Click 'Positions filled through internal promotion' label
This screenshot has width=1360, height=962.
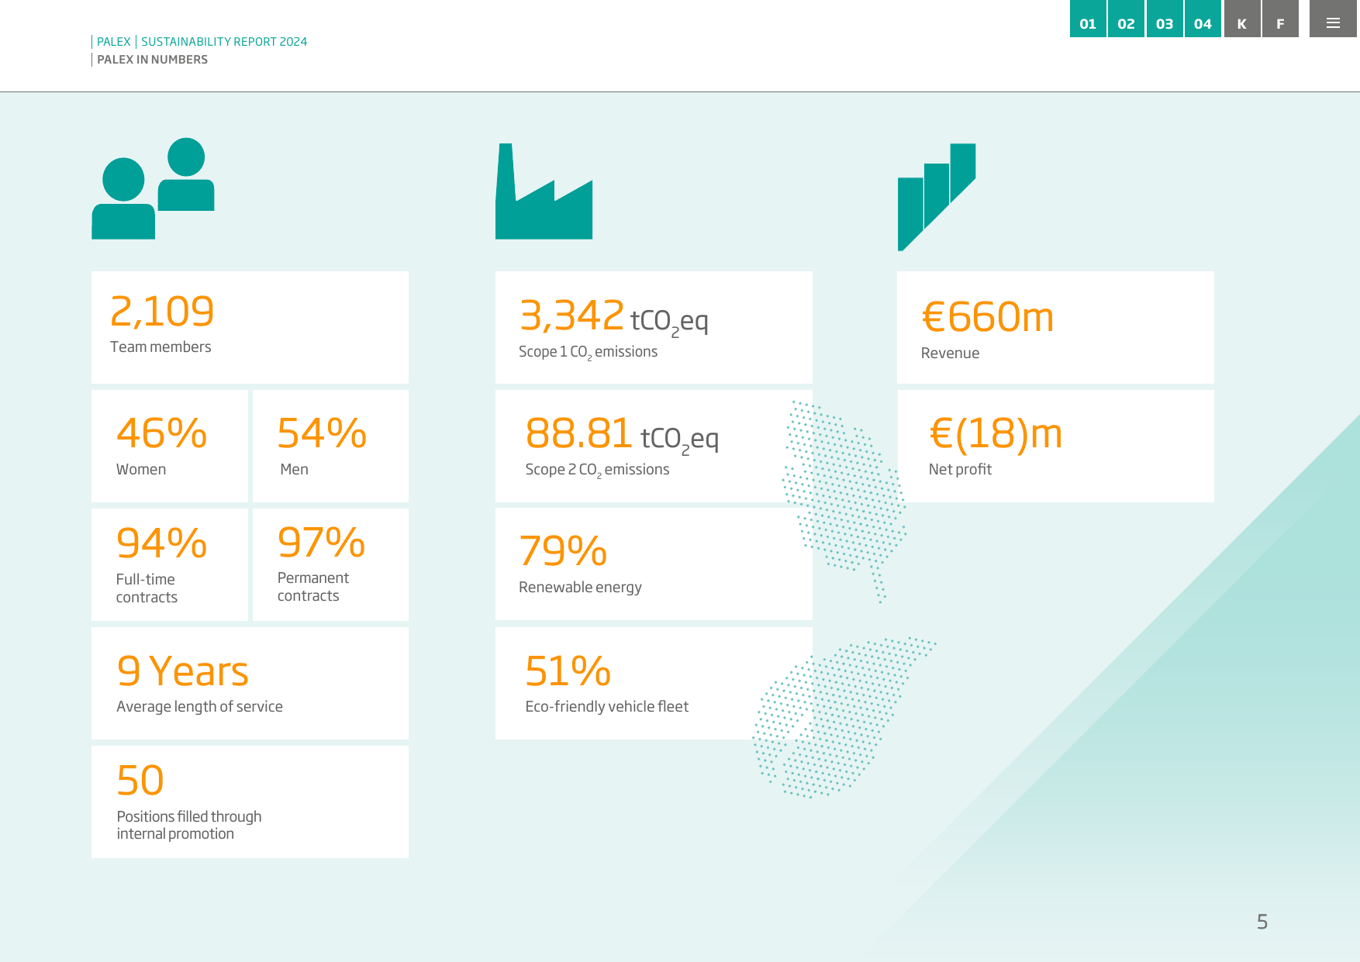tap(189, 826)
